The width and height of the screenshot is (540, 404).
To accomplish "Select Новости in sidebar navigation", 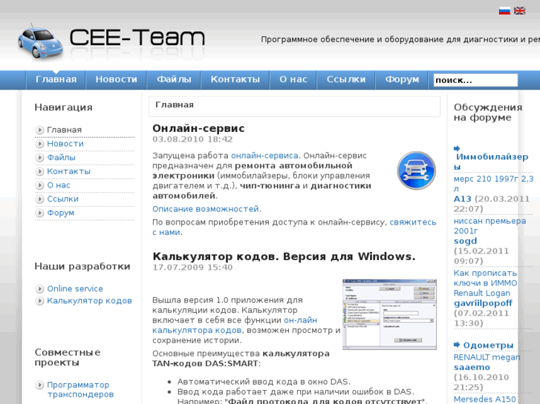I will coord(65,144).
